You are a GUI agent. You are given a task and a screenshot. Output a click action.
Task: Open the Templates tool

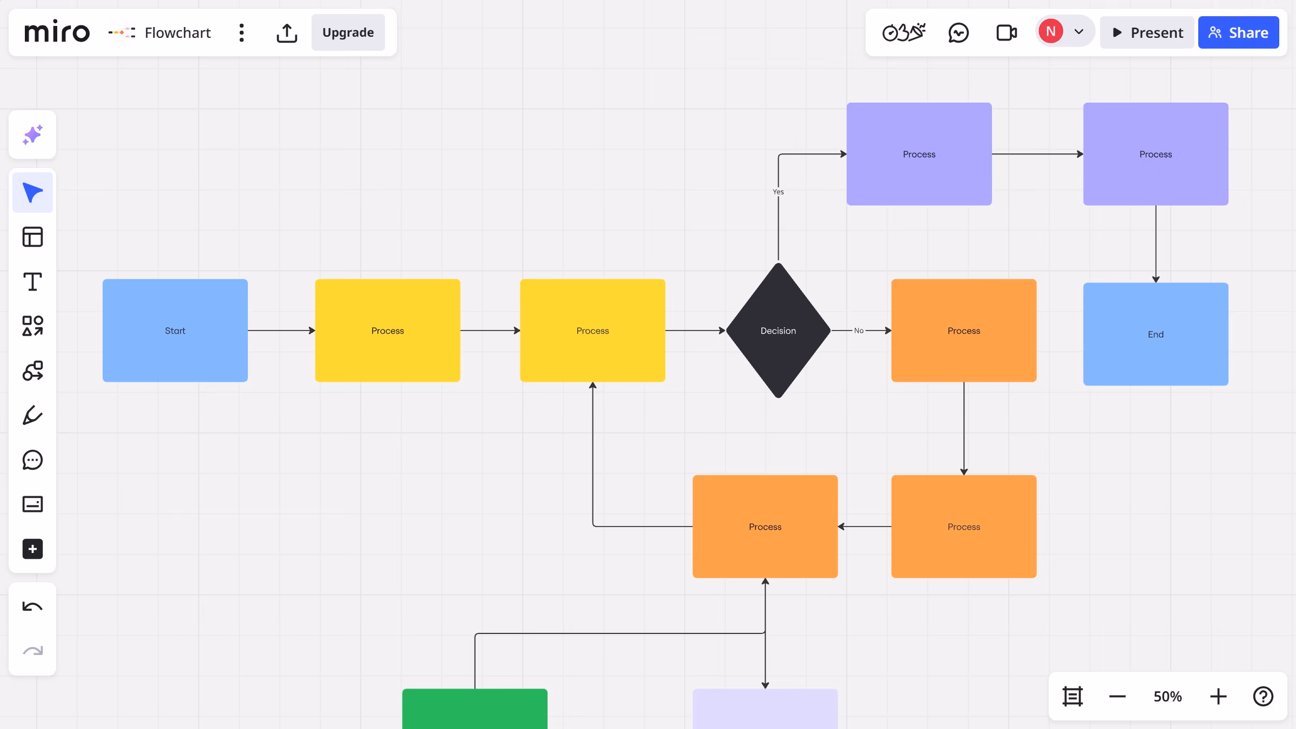point(32,237)
